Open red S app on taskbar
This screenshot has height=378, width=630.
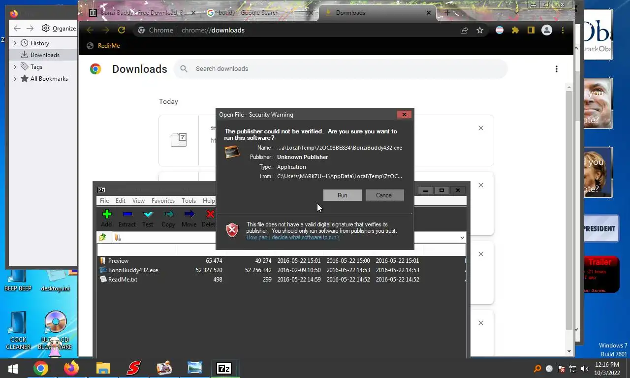133,368
